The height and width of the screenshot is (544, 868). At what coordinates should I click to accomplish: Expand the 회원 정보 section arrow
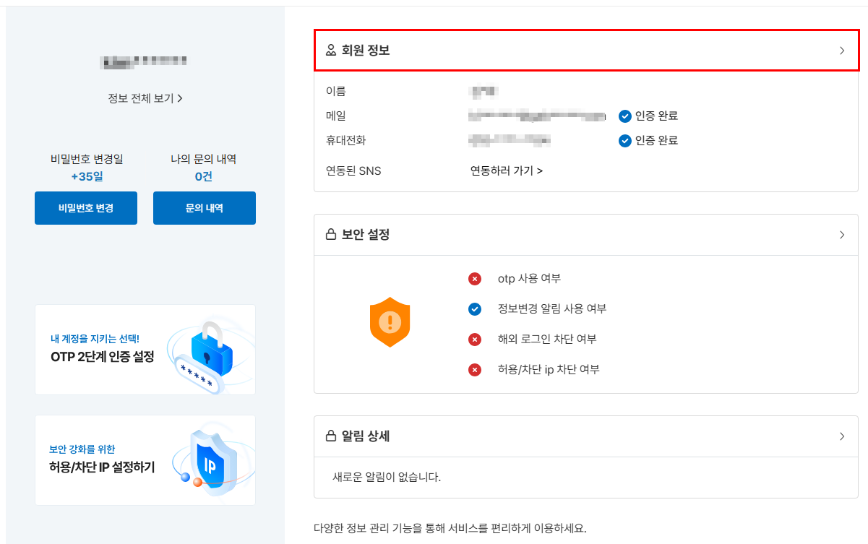tap(842, 51)
